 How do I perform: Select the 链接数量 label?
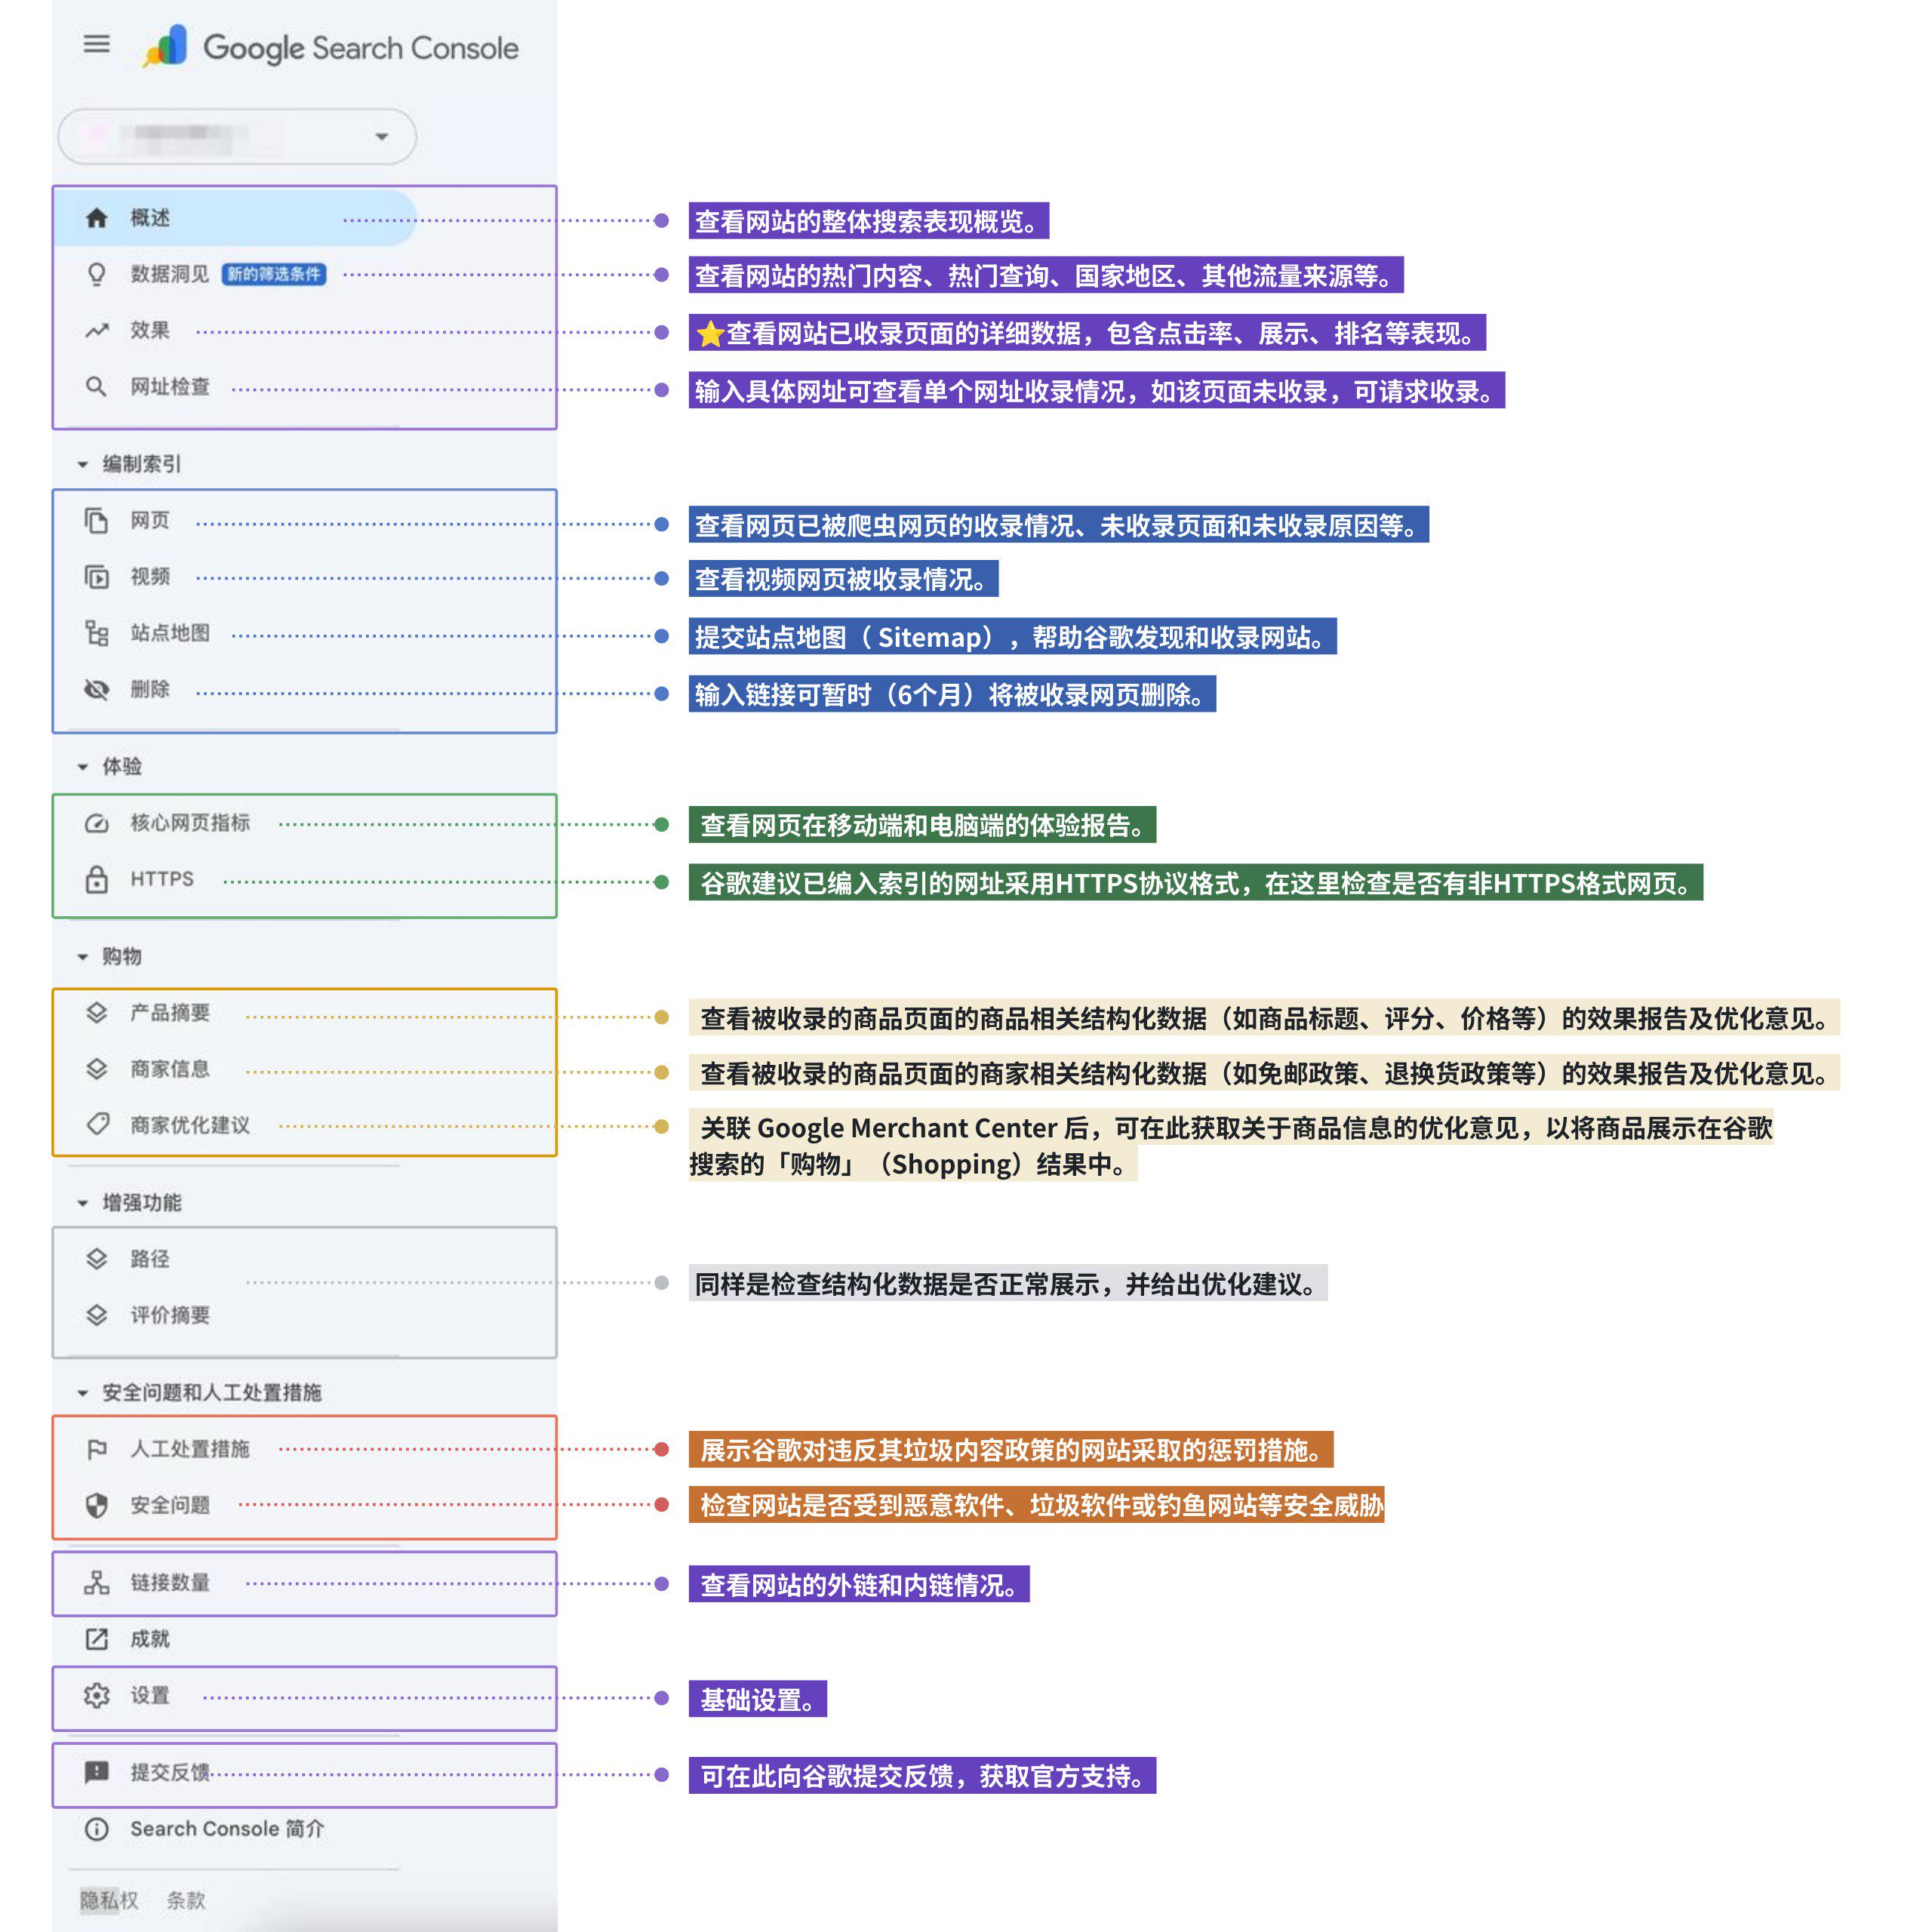tap(170, 1583)
